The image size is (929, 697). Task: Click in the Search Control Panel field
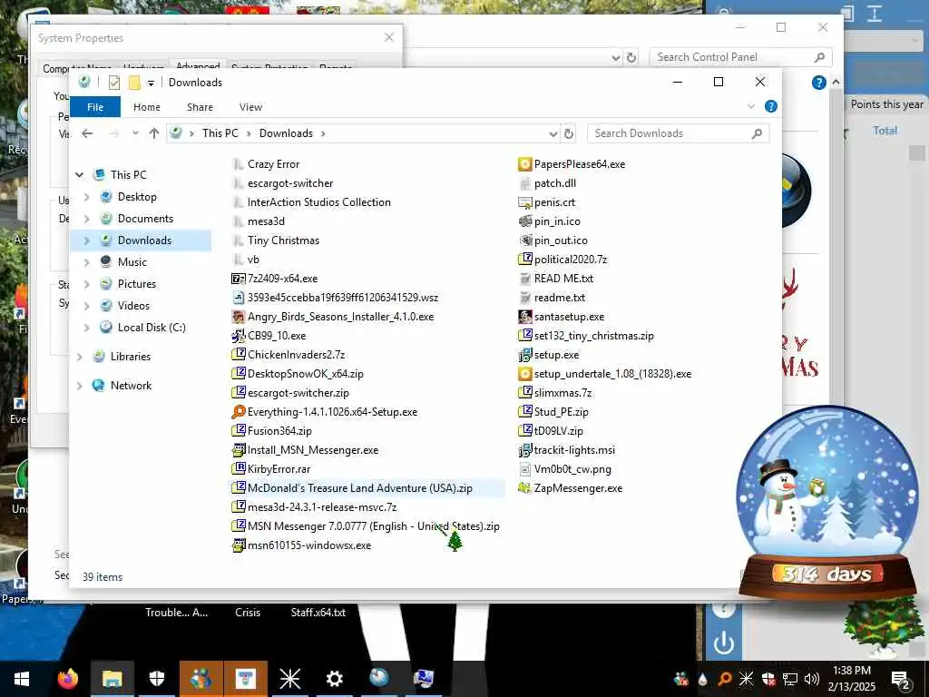(733, 57)
